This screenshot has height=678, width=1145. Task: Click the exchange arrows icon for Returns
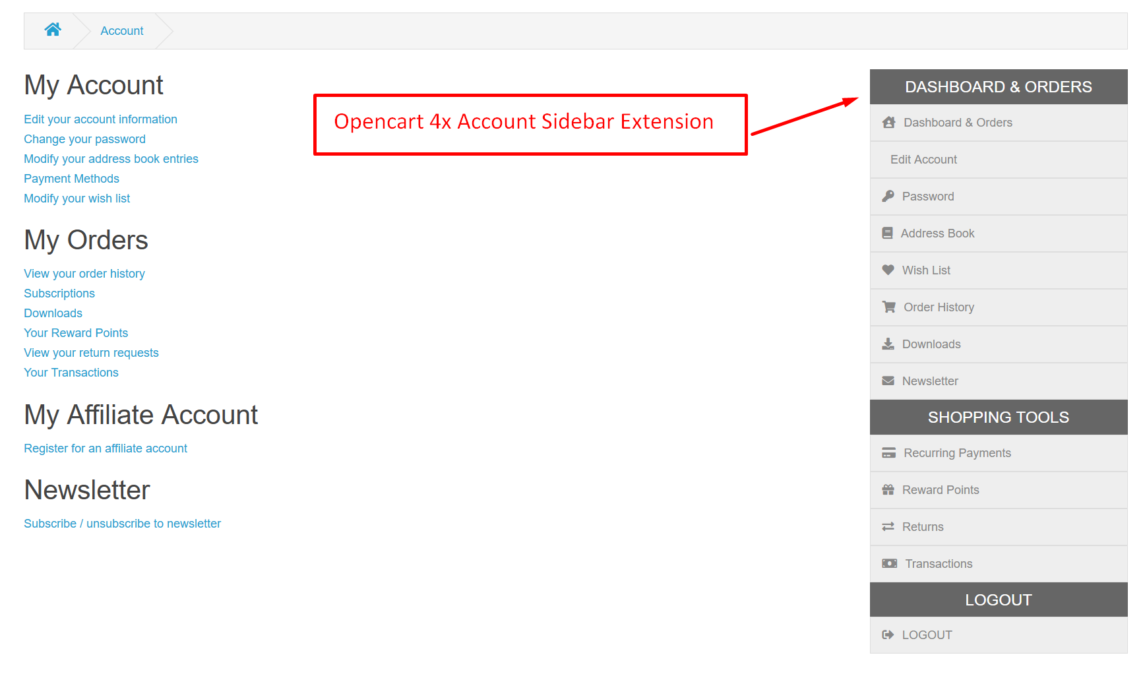pyautogui.click(x=888, y=526)
